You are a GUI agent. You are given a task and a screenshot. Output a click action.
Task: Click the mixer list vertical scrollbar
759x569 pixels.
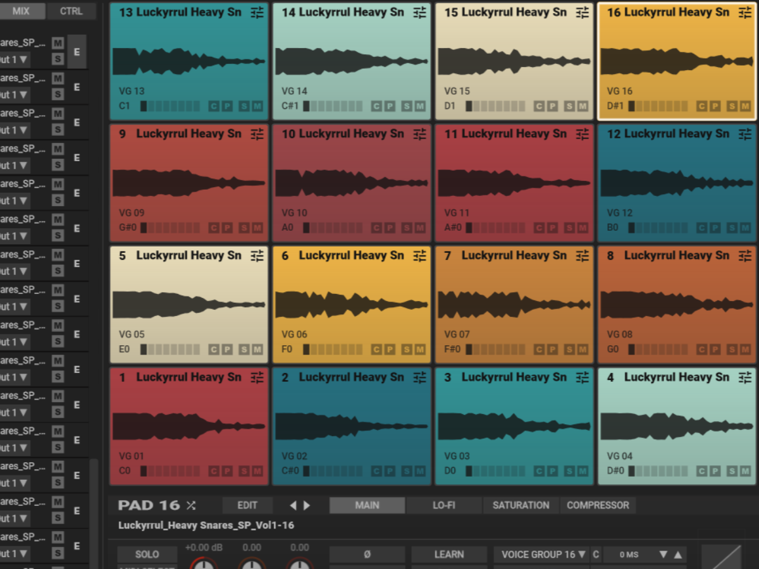click(x=94, y=513)
